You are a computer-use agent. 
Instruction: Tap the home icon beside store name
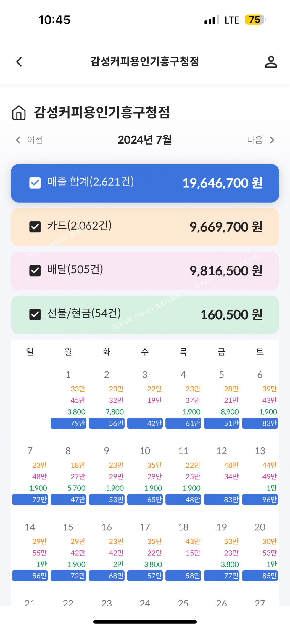coord(19,113)
